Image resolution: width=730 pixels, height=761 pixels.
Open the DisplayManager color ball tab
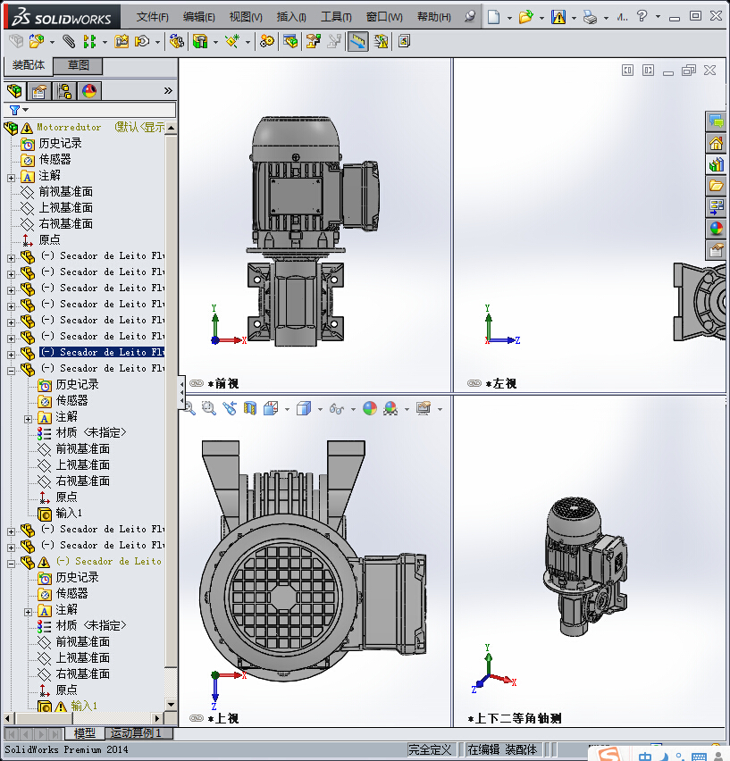coord(89,91)
